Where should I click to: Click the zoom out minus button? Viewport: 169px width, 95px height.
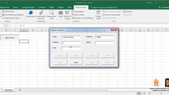pyautogui.click(x=153, y=93)
